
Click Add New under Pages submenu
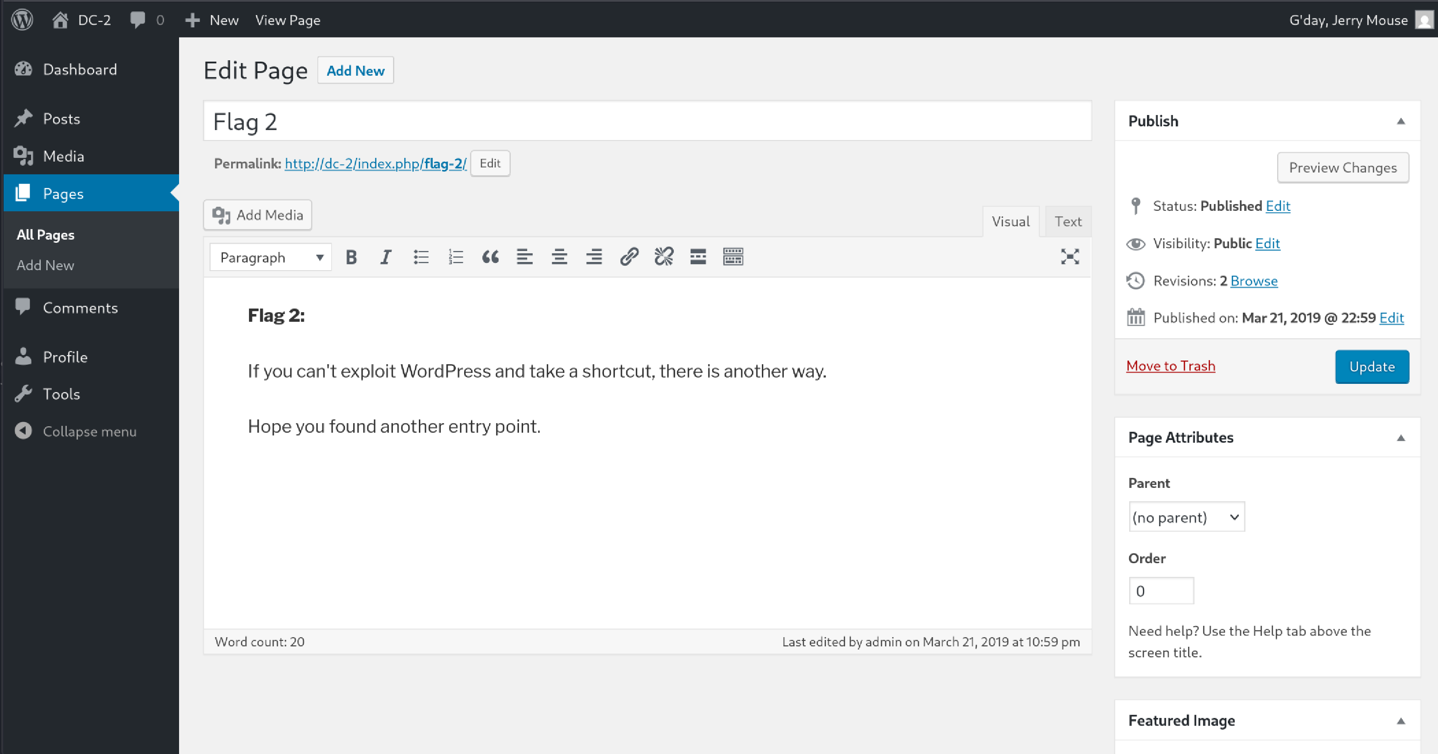[x=45, y=266]
